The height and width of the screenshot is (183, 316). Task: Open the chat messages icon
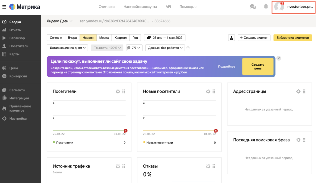(x=253, y=7)
